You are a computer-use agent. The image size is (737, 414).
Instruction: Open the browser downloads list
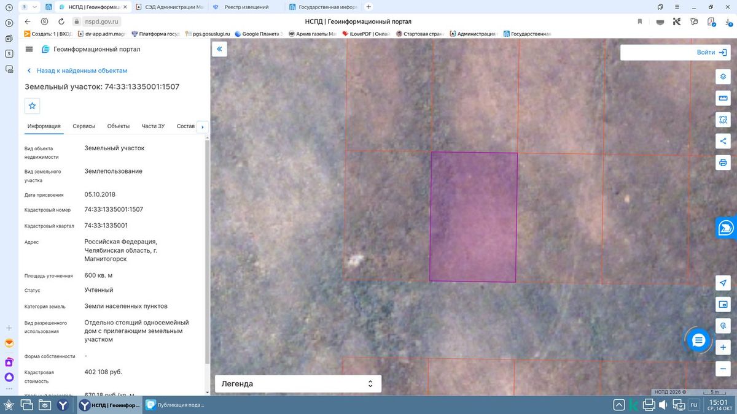tap(728, 21)
